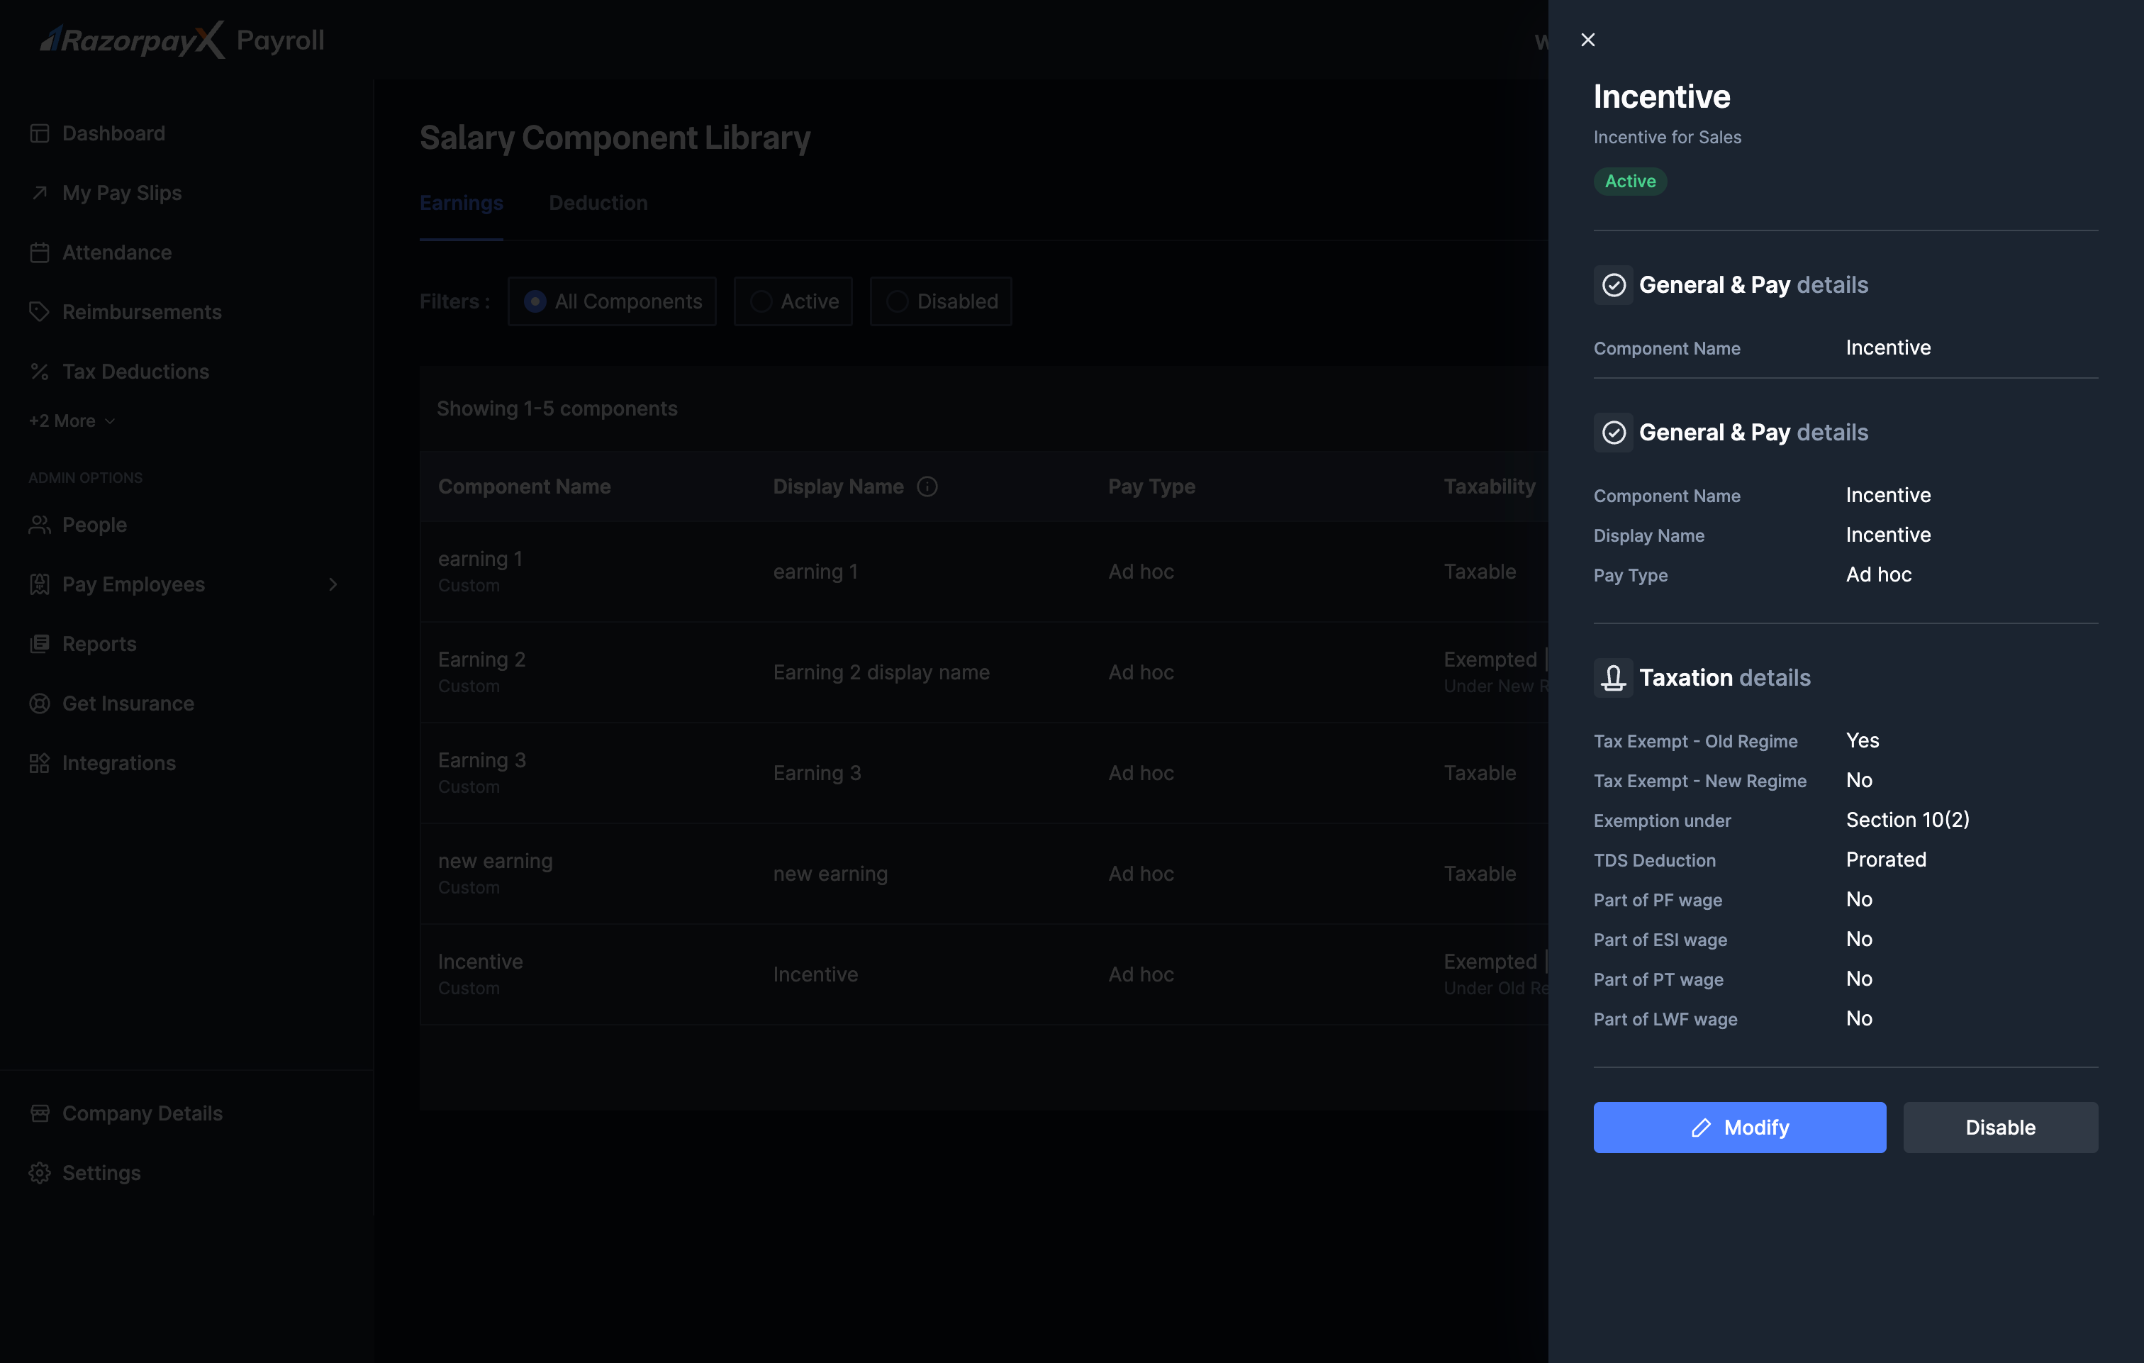
Task: Click the Dashboard sidebar icon
Action: pos(39,133)
